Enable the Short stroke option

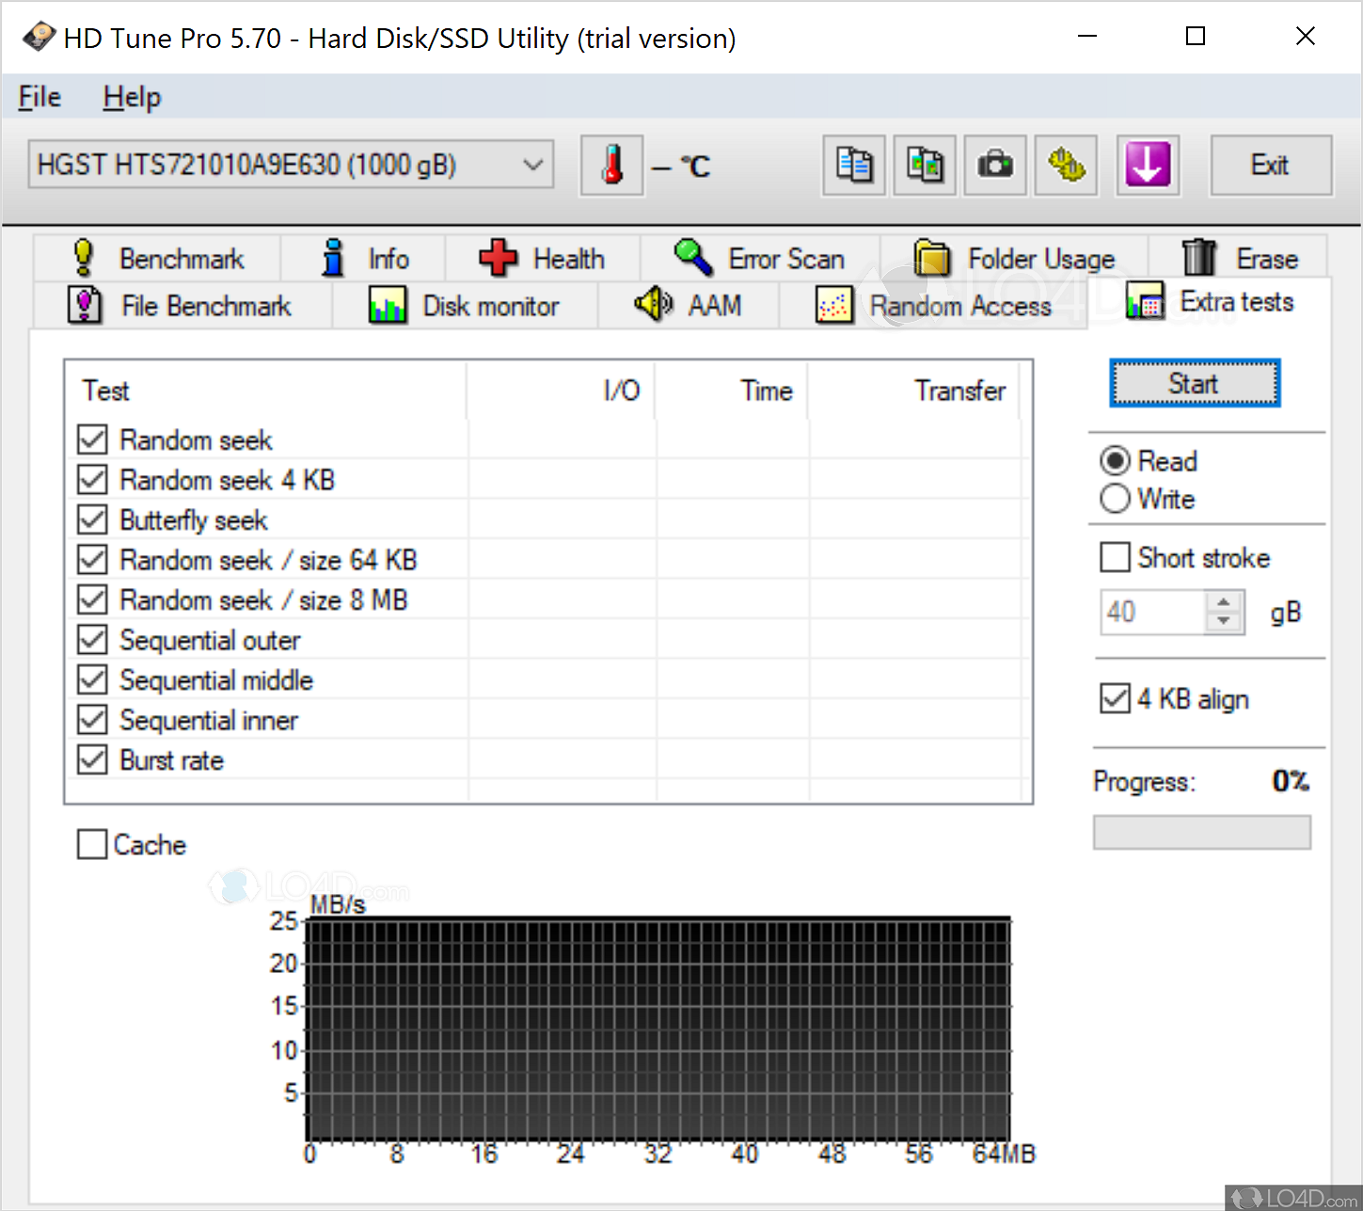point(1115,557)
